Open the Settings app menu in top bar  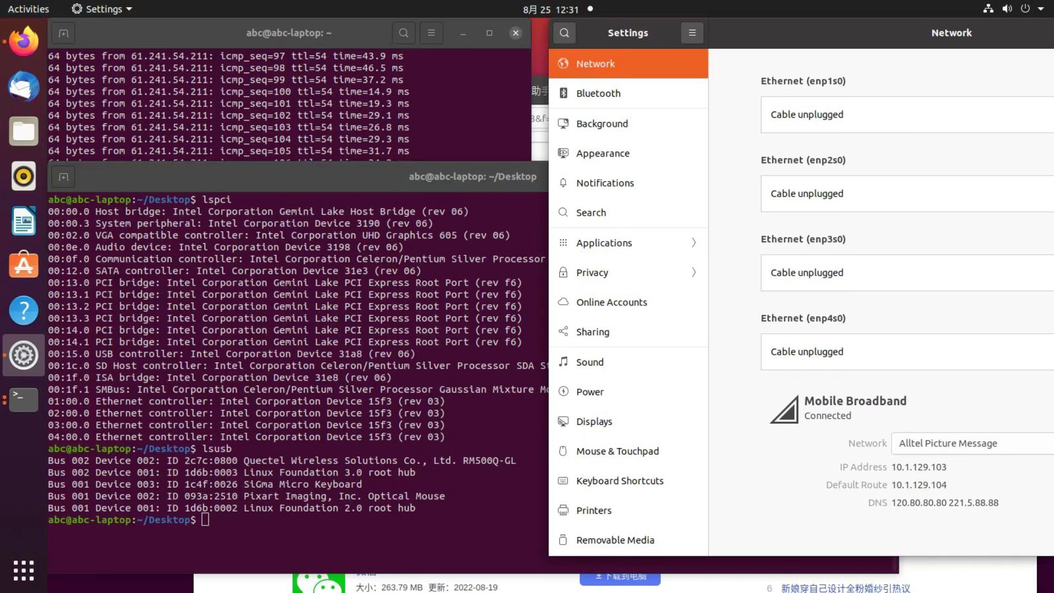102,9
